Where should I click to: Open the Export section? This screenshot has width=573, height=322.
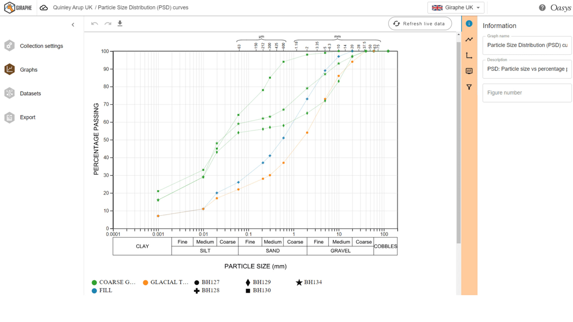(27, 117)
